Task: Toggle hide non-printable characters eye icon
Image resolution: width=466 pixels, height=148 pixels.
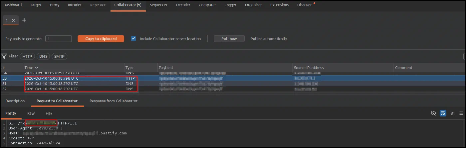Action: (x=433, y=113)
